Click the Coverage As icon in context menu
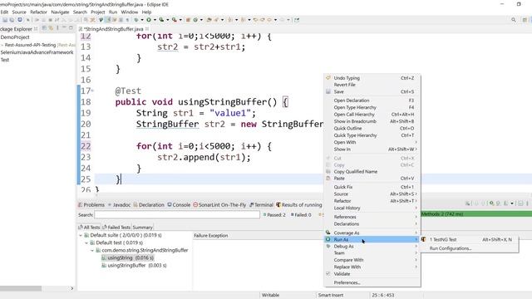Image resolution: width=532 pixels, height=299 pixels. (328, 233)
